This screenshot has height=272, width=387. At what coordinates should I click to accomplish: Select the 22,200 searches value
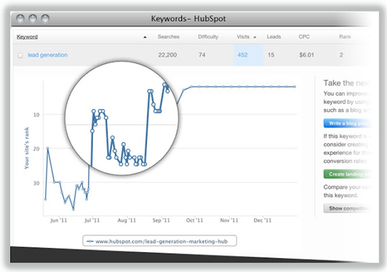click(167, 55)
